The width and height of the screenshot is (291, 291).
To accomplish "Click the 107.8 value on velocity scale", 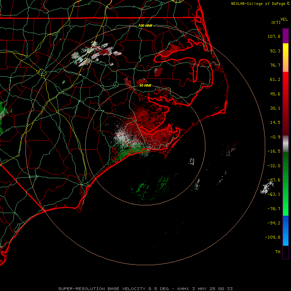I will click(274, 36).
